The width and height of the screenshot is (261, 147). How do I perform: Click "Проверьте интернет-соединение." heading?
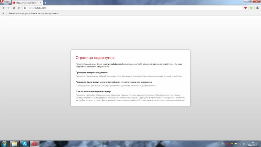92,73
